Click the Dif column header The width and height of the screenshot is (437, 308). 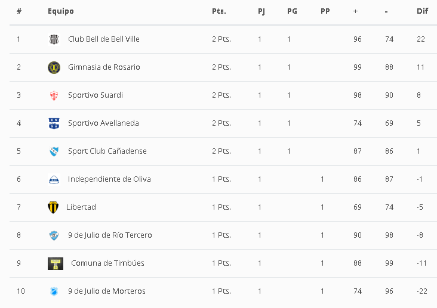pos(422,11)
